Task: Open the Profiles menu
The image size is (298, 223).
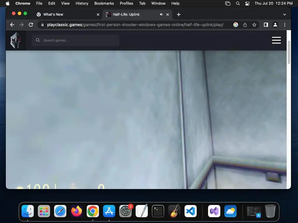Action: 126,3
